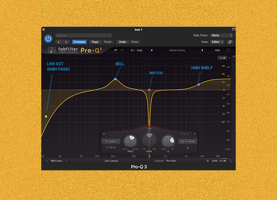The width and height of the screenshot is (277, 200).
Task: Click the Q knob
Action: point(168,141)
